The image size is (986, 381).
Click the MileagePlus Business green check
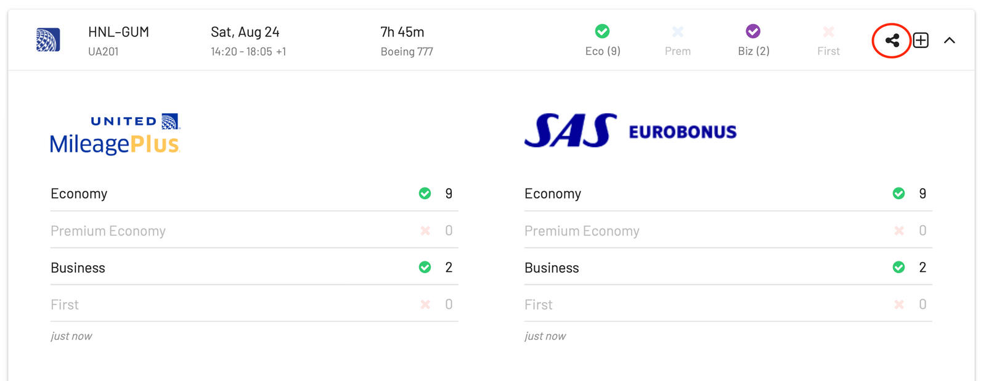(x=425, y=267)
